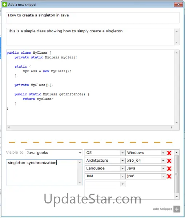This screenshot has width=185, height=218.
Task: Click code editor horizontal scroll right arrow
Action: [171, 128]
